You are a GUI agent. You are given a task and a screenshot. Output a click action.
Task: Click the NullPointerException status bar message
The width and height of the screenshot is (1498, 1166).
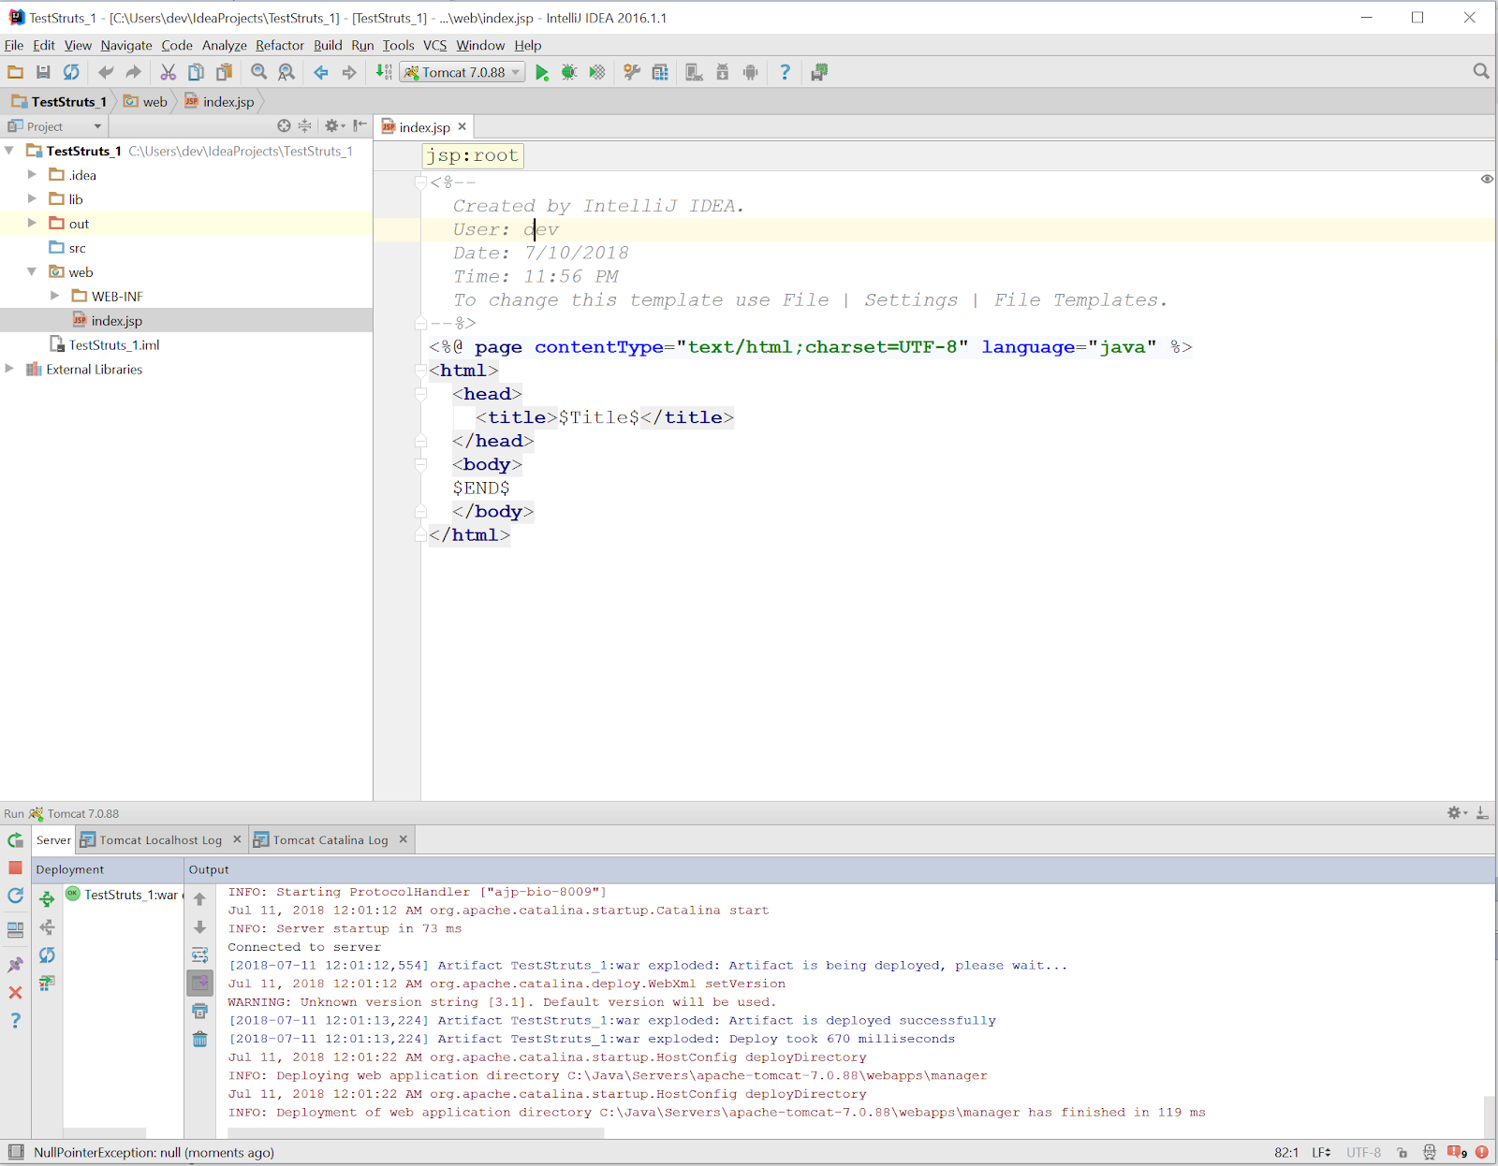(x=154, y=1153)
